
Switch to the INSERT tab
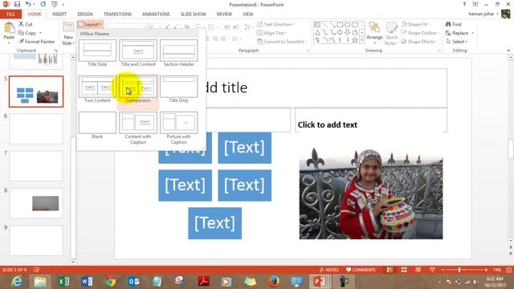click(x=59, y=14)
